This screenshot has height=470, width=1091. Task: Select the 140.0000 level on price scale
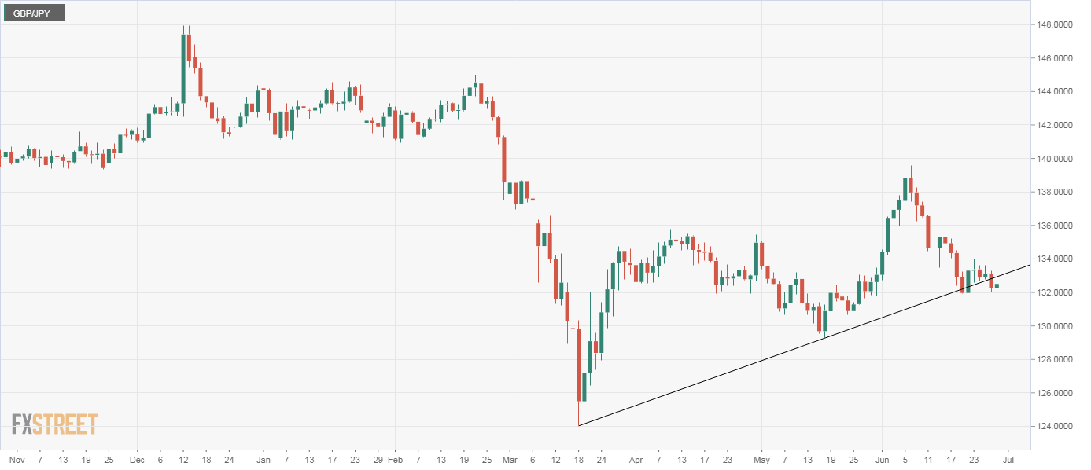pos(1056,159)
